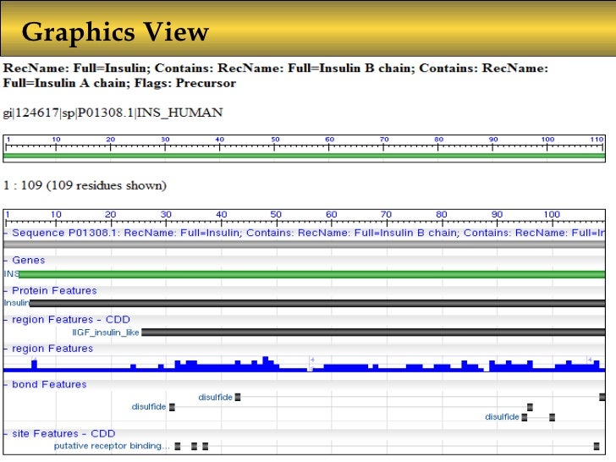
Task: Select disulfide marker at residue 100
Action: [552, 417]
